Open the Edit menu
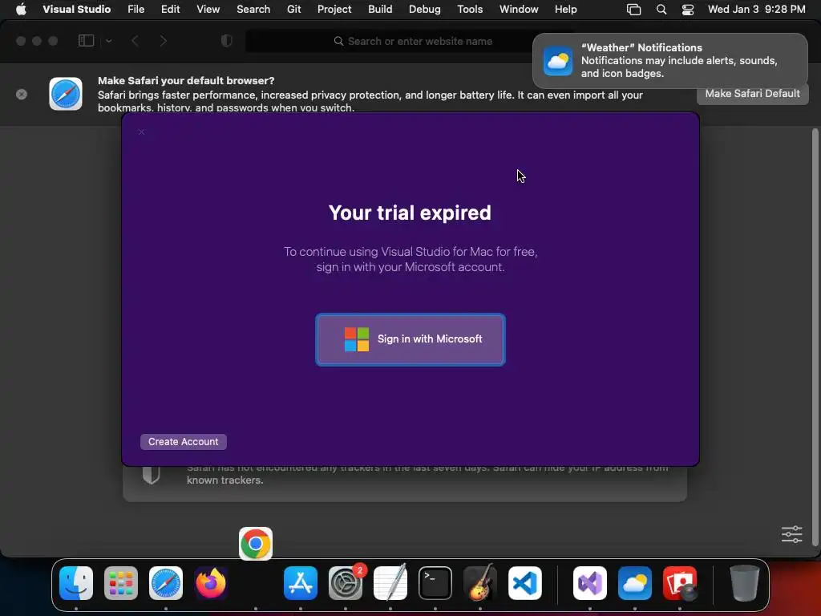 [x=170, y=10]
